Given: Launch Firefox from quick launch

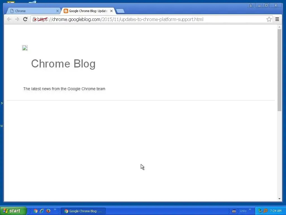Looking at the screenshot, I should tap(48, 211).
